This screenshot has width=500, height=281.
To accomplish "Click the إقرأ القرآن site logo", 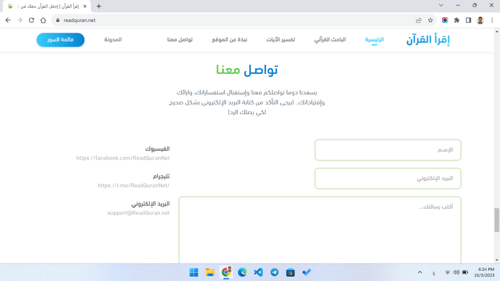I will 428,40.
